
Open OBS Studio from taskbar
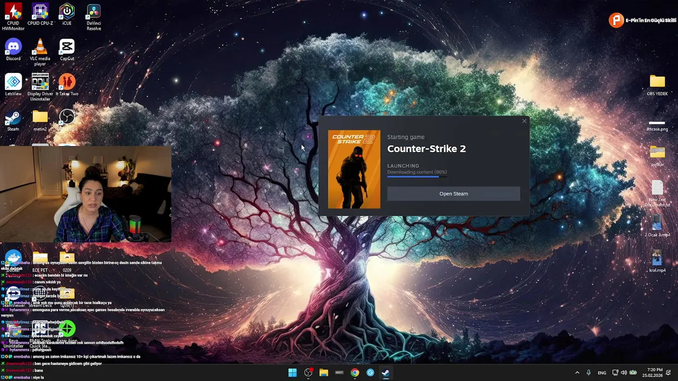click(308, 373)
